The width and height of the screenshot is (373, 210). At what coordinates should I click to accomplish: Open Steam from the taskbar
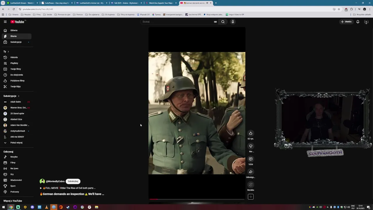tap(68, 207)
